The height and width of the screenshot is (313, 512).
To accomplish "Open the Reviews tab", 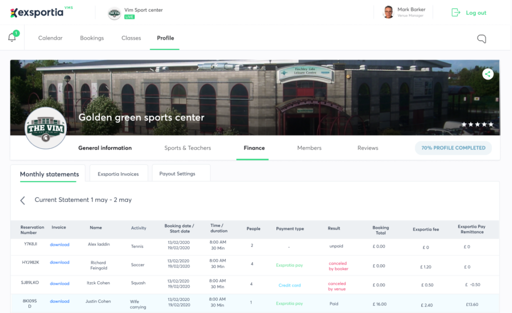I will pos(367,148).
